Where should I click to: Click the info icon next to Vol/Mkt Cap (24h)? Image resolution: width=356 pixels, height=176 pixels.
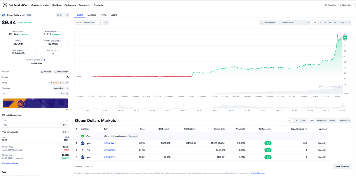pos(60,41)
